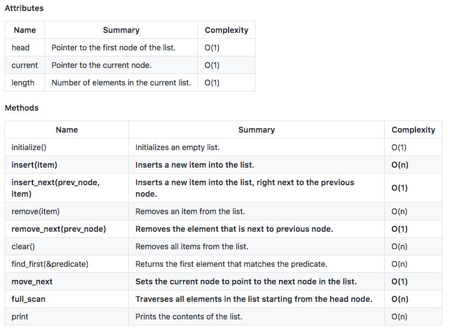Select the move_next method name
450x332 pixels.
(x=32, y=282)
